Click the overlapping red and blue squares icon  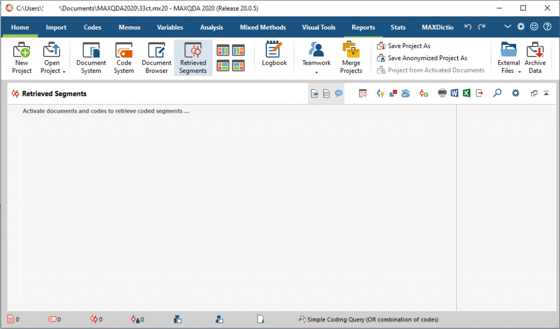coord(393,94)
